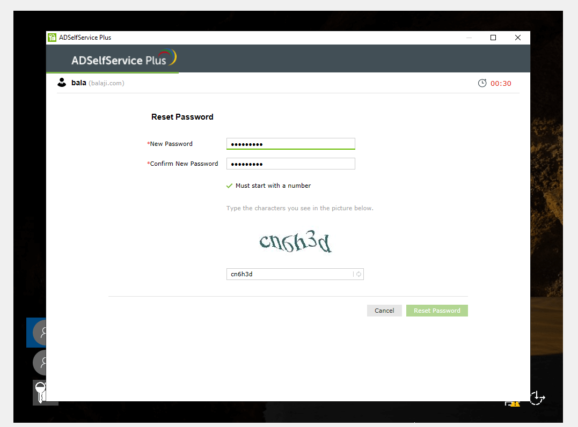Click the Reset Password heading
This screenshot has width=578, height=427.
click(x=182, y=117)
